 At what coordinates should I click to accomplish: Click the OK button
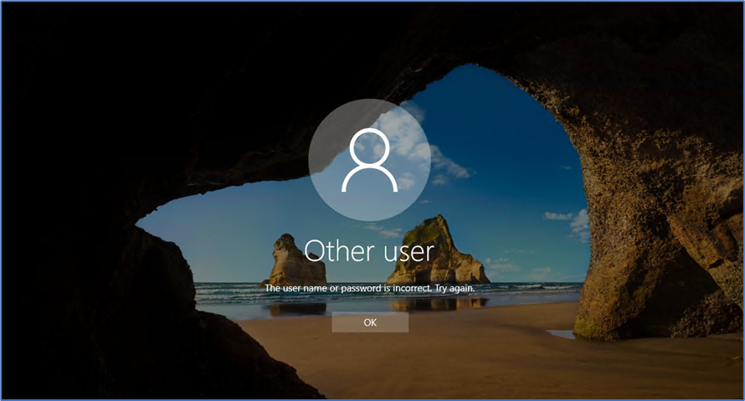coord(370,322)
